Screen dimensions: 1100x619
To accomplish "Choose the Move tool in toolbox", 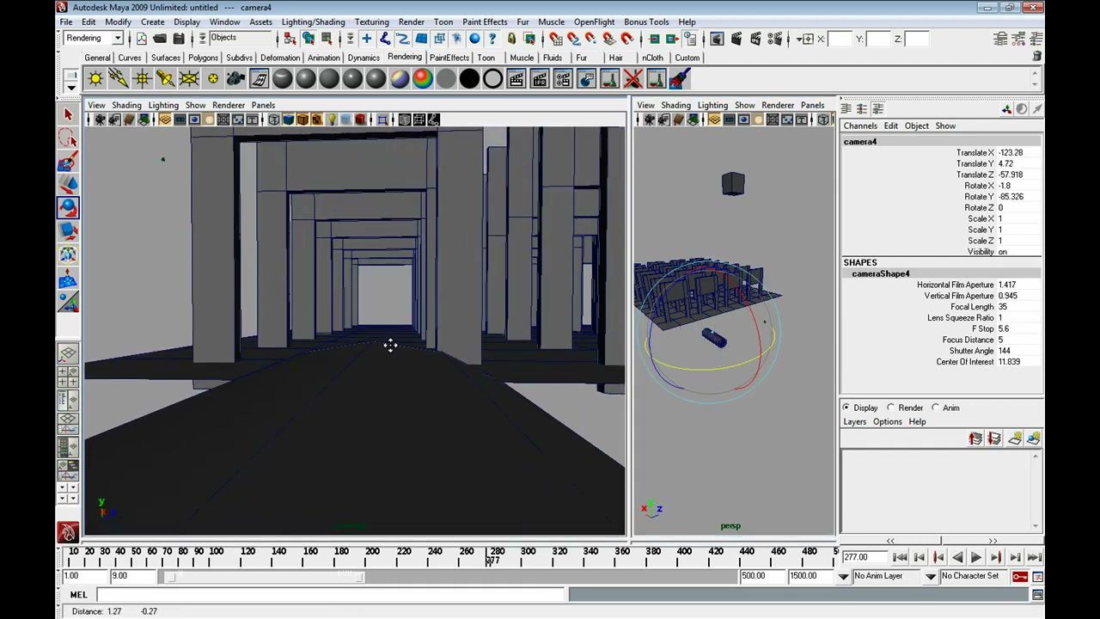I will point(69,185).
